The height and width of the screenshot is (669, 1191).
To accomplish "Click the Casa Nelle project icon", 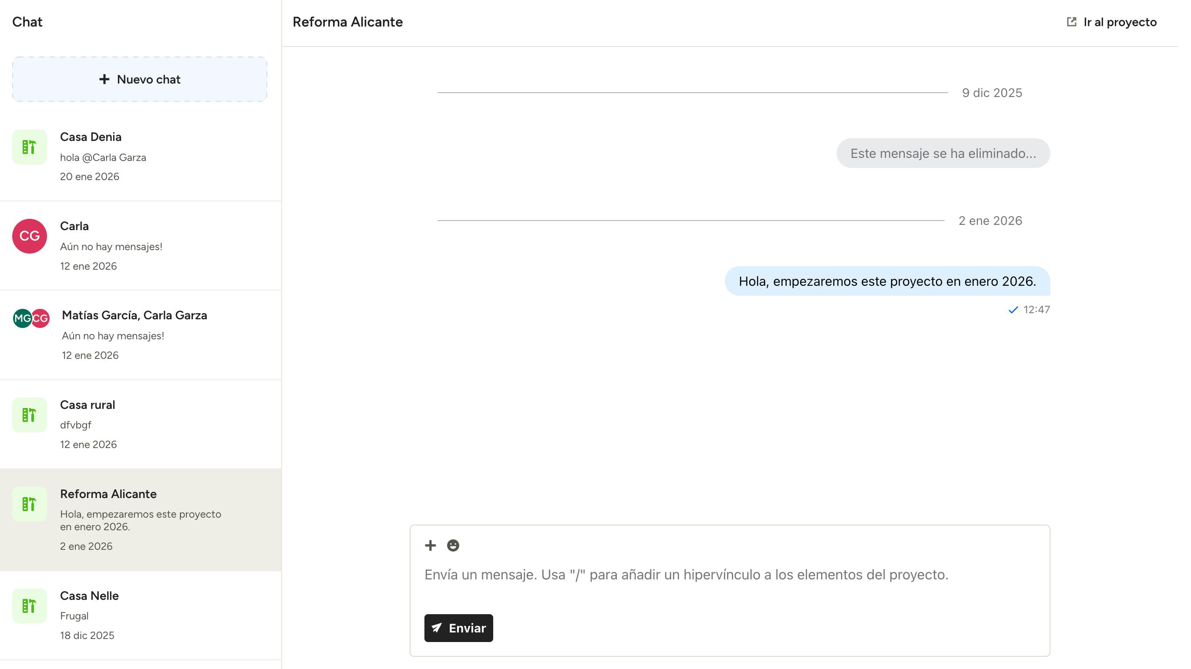I will coord(29,605).
